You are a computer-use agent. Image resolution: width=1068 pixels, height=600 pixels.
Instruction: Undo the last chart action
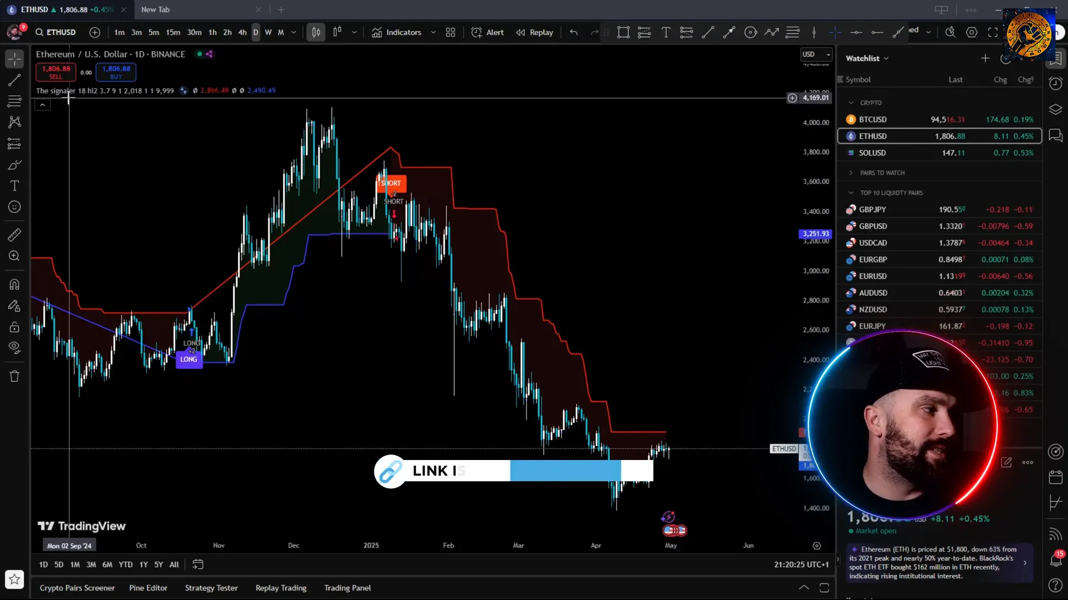coord(573,32)
